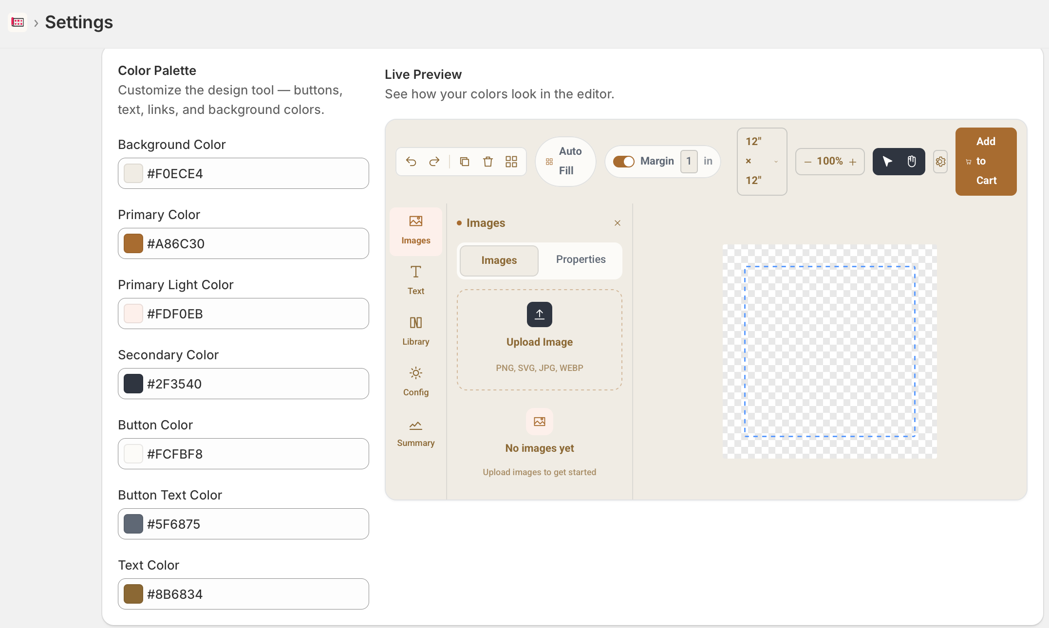The image size is (1049, 628).
Task: Open the Primary Color swatch picker
Action: tap(133, 243)
